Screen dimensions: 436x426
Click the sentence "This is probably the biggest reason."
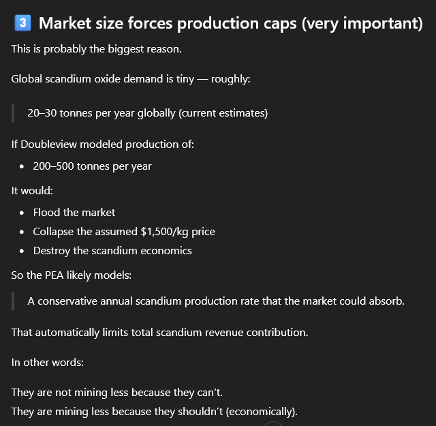96,50
